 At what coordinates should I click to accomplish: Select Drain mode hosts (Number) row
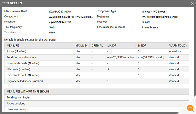[97, 63]
